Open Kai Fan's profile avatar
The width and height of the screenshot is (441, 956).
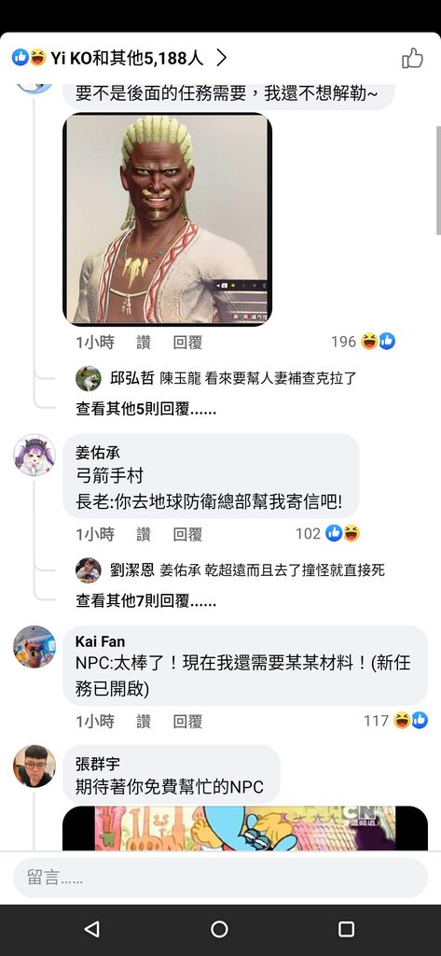click(x=34, y=646)
